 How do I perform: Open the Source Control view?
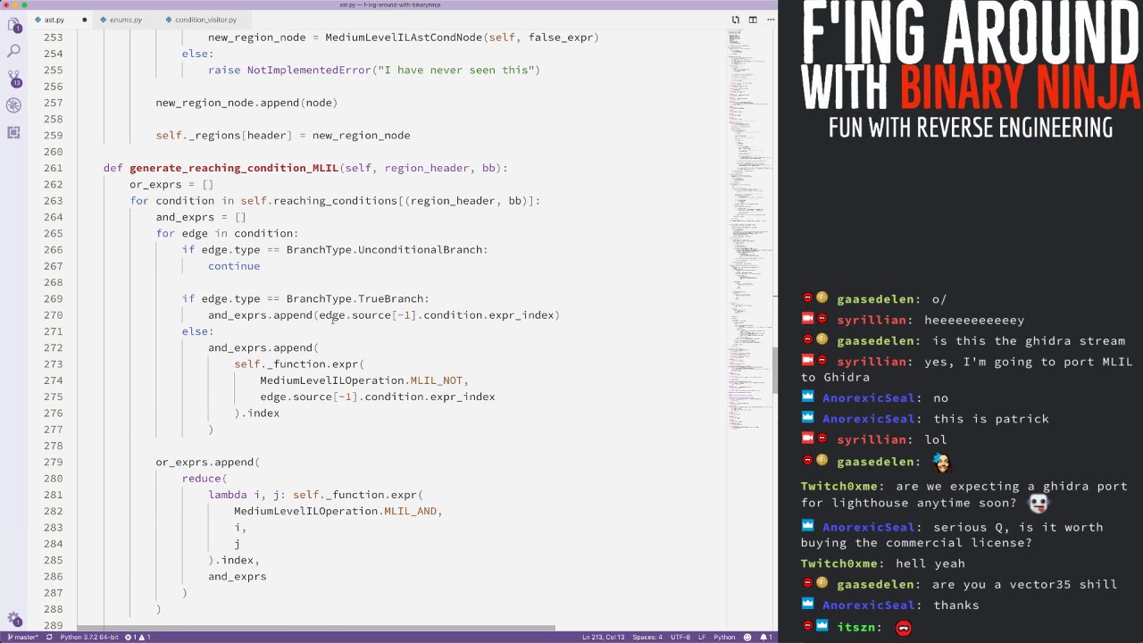click(13, 79)
